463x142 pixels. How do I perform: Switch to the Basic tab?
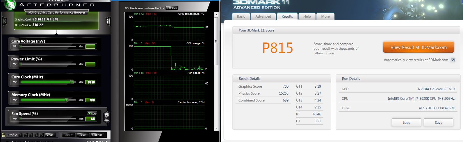241,16
